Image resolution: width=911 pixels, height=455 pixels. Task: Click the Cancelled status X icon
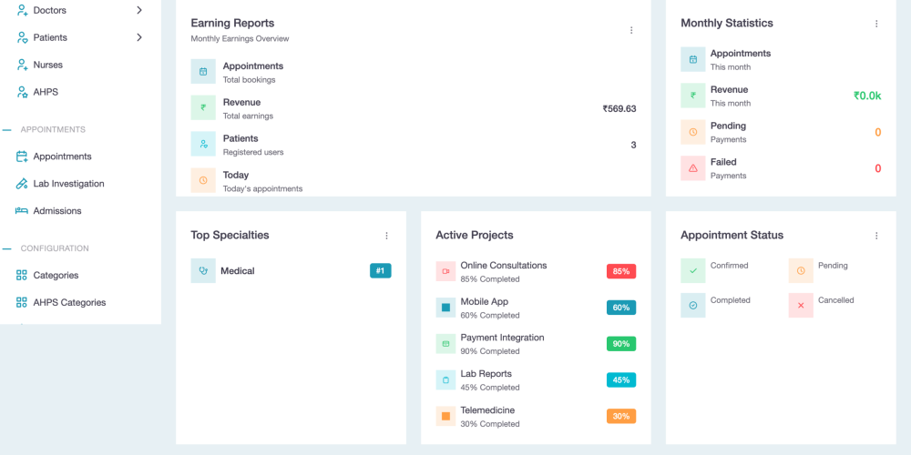pos(801,305)
